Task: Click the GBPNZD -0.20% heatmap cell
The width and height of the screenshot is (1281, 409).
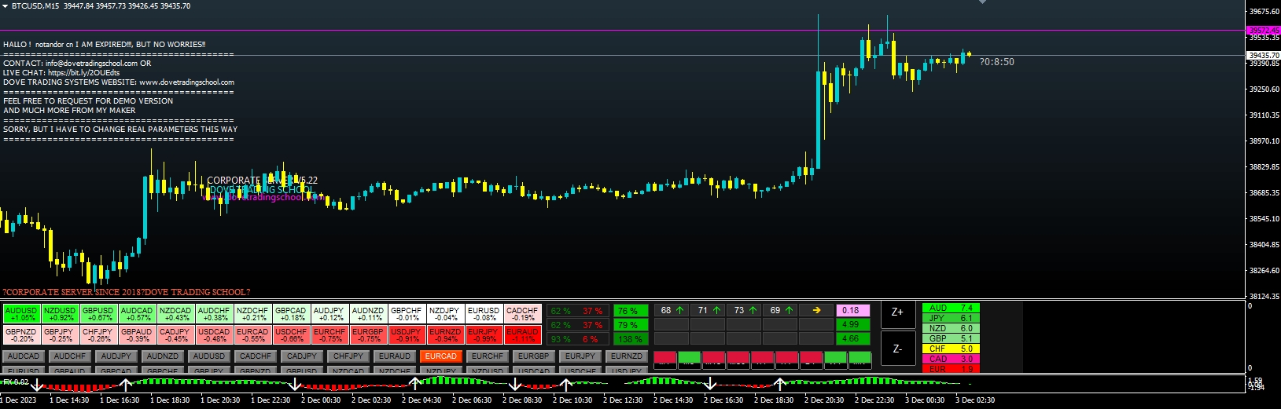Action: click(x=23, y=335)
